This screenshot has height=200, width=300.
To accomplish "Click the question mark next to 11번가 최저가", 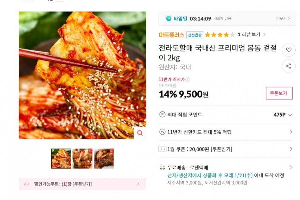I will coord(188,79).
